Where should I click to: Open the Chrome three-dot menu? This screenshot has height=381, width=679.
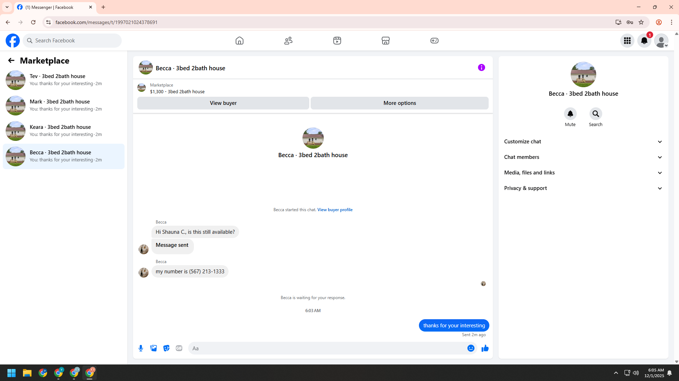tap(672, 22)
